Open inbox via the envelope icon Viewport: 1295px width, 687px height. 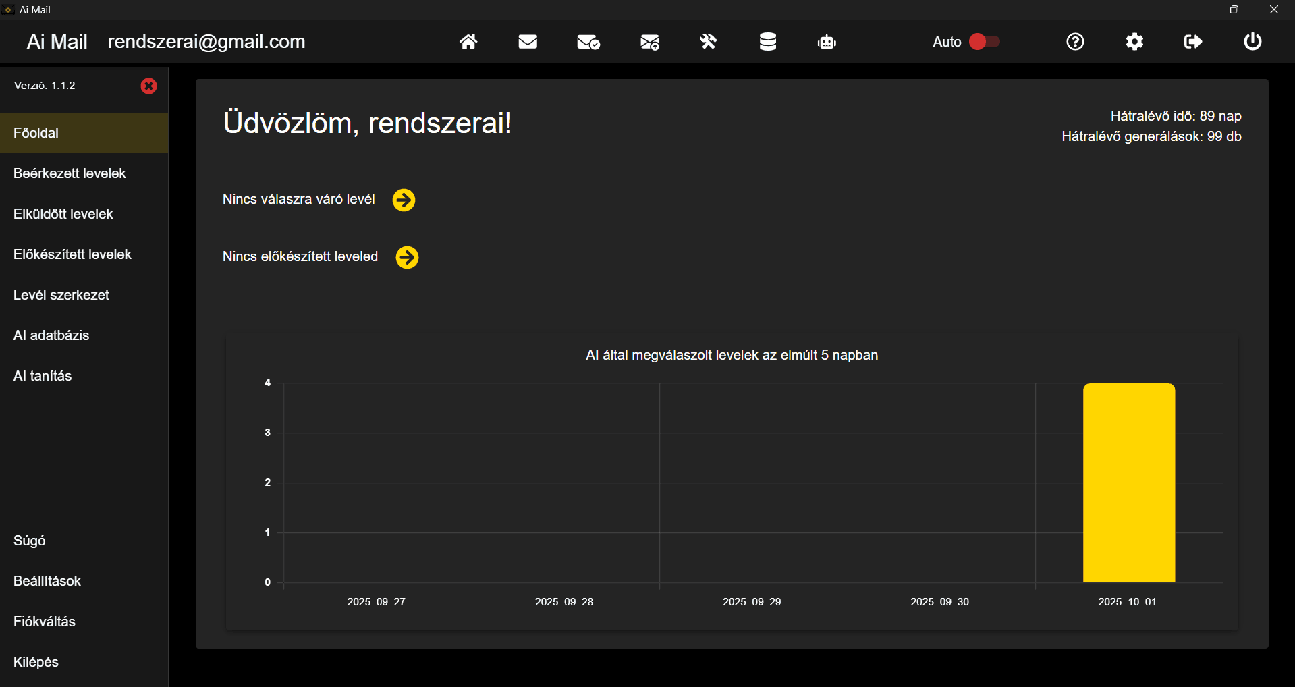[x=528, y=42]
